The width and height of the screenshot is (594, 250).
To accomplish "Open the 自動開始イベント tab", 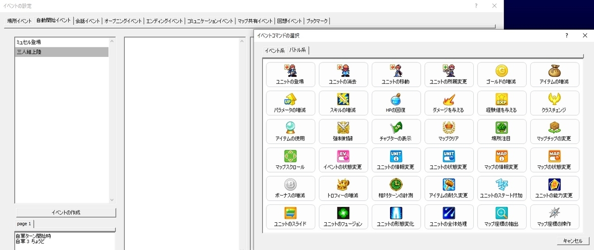I will (53, 21).
